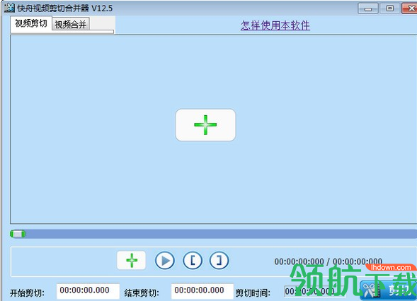The height and width of the screenshot is (301, 417).
Task: Click the app icon in title bar
Action: pyautogui.click(x=9, y=8)
